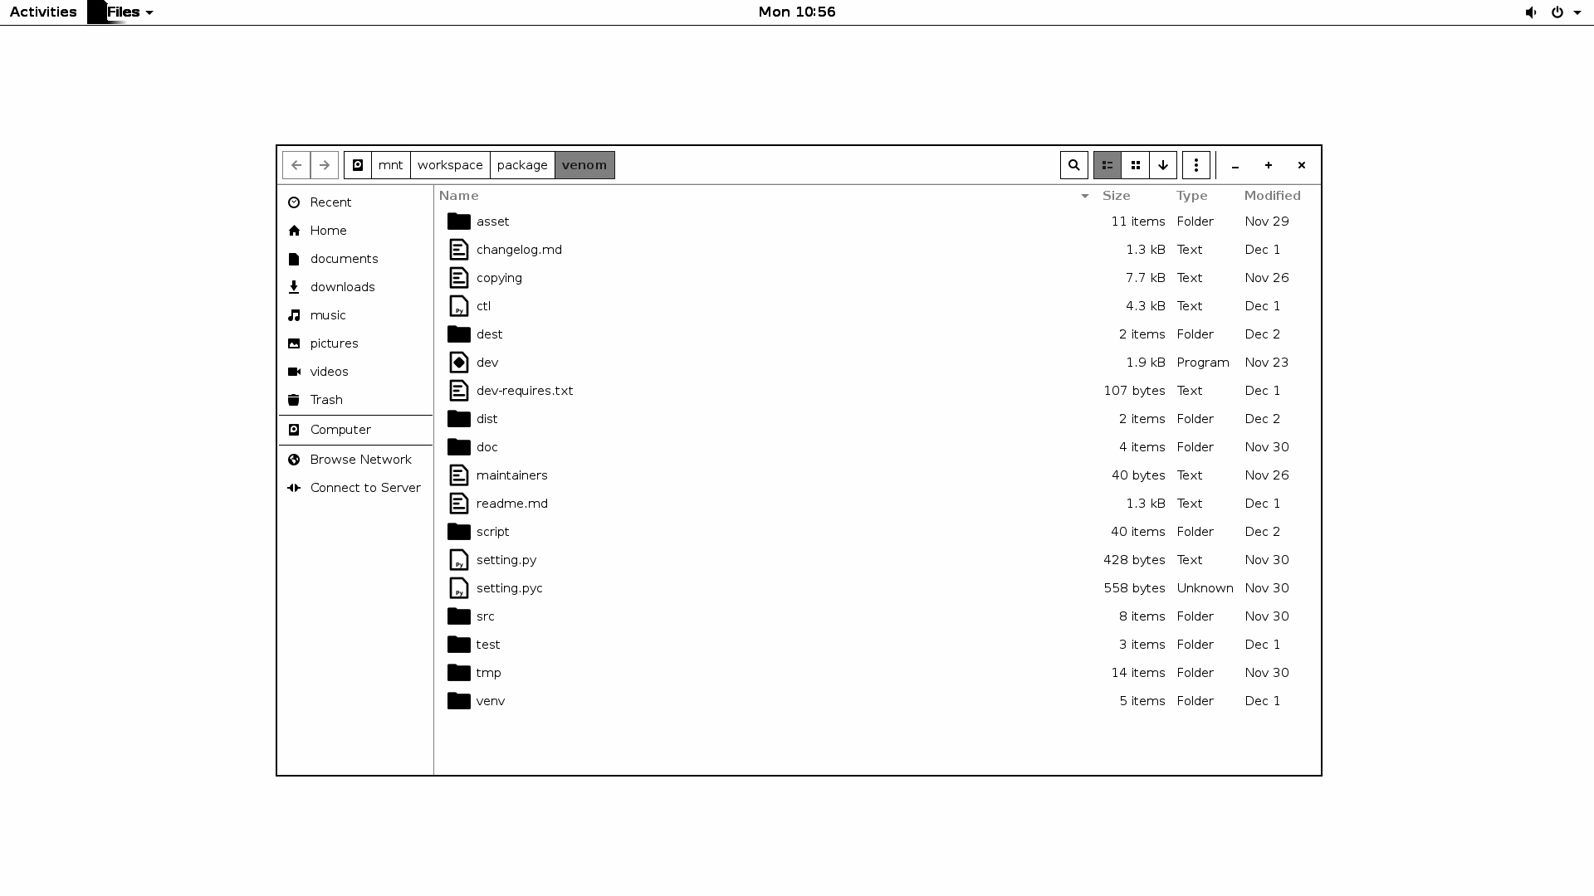Toggle the zoom in button
Screen dimensions: 1594x896
[1268, 165]
